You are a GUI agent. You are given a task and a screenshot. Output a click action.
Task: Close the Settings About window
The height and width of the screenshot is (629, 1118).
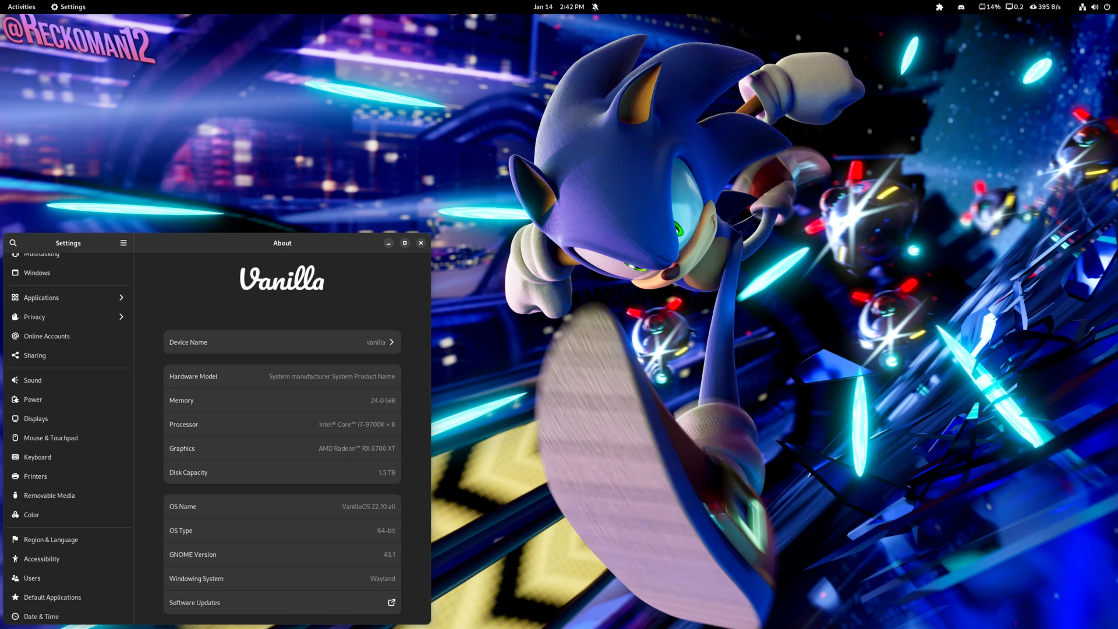(x=421, y=243)
